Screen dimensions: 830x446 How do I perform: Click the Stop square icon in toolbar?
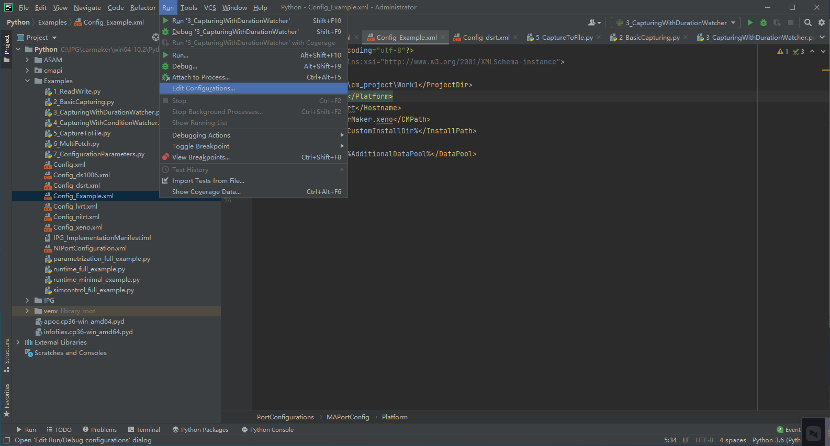(791, 22)
